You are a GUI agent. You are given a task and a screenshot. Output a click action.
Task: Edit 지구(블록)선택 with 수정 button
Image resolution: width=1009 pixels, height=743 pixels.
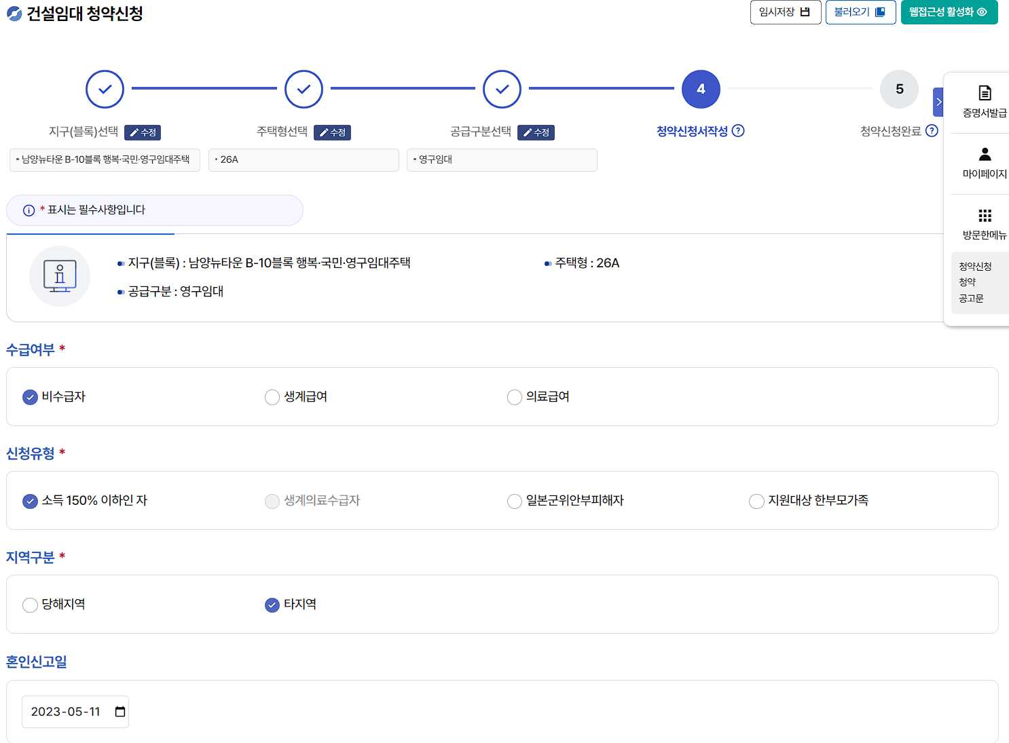pos(143,132)
